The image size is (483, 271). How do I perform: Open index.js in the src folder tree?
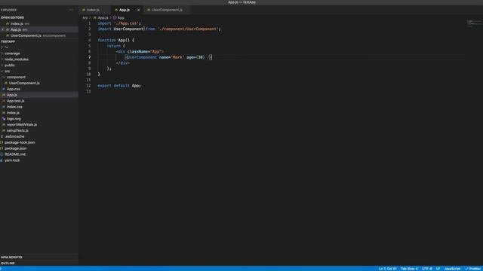pyautogui.click(x=13, y=113)
